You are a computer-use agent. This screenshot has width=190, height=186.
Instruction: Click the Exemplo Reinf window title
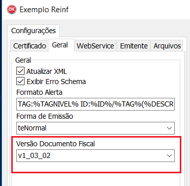point(44,10)
